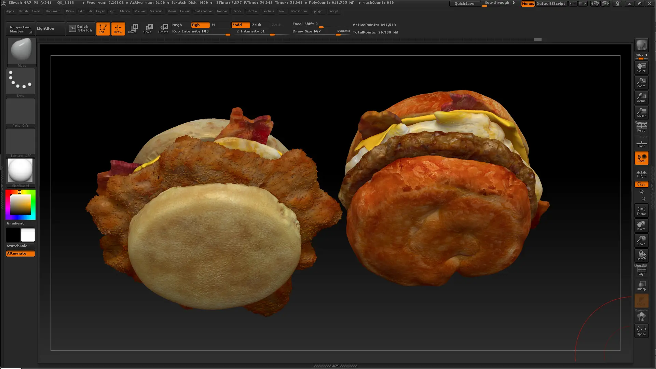
Task: Click the Zoom document icon
Action: click(641, 82)
